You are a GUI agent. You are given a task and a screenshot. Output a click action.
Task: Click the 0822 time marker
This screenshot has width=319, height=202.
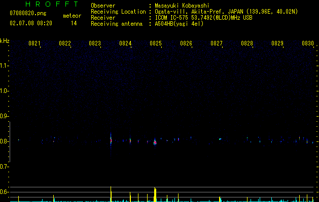click(x=65, y=43)
